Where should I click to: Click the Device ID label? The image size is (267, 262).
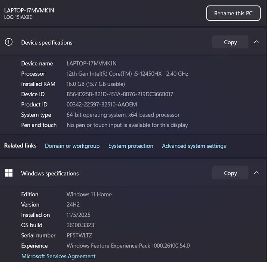point(33,94)
